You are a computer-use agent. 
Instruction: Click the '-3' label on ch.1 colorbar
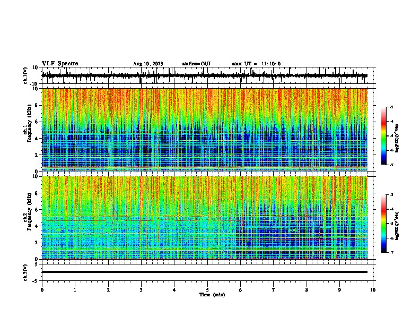click(x=391, y=107)
